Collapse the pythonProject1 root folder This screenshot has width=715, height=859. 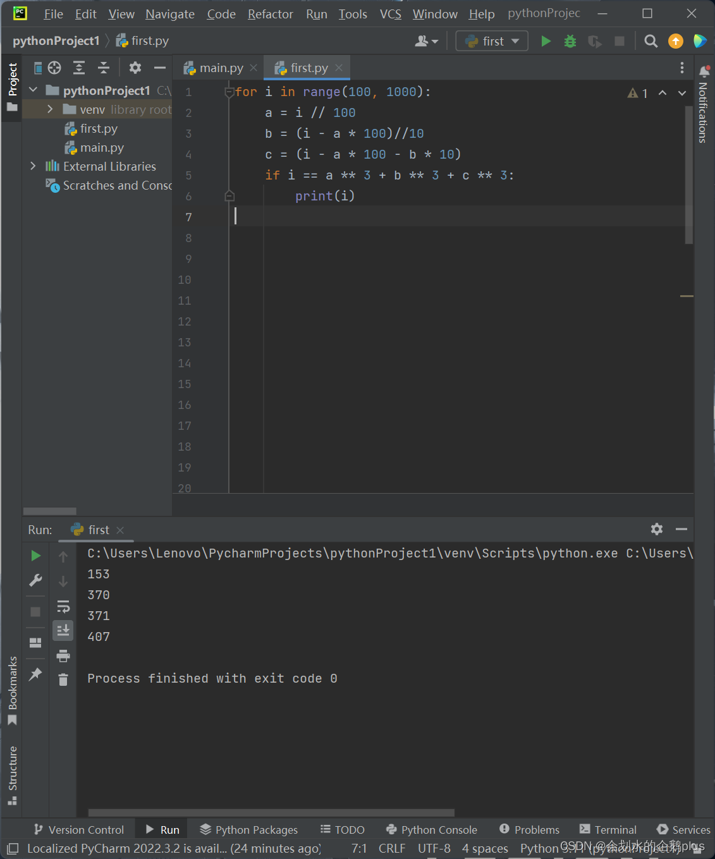pos(34,90)
